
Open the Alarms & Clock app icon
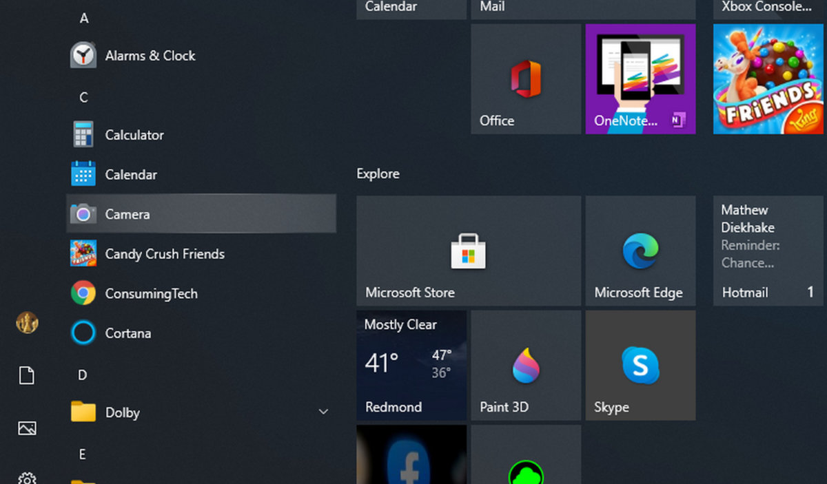click(x=83, y=55)
